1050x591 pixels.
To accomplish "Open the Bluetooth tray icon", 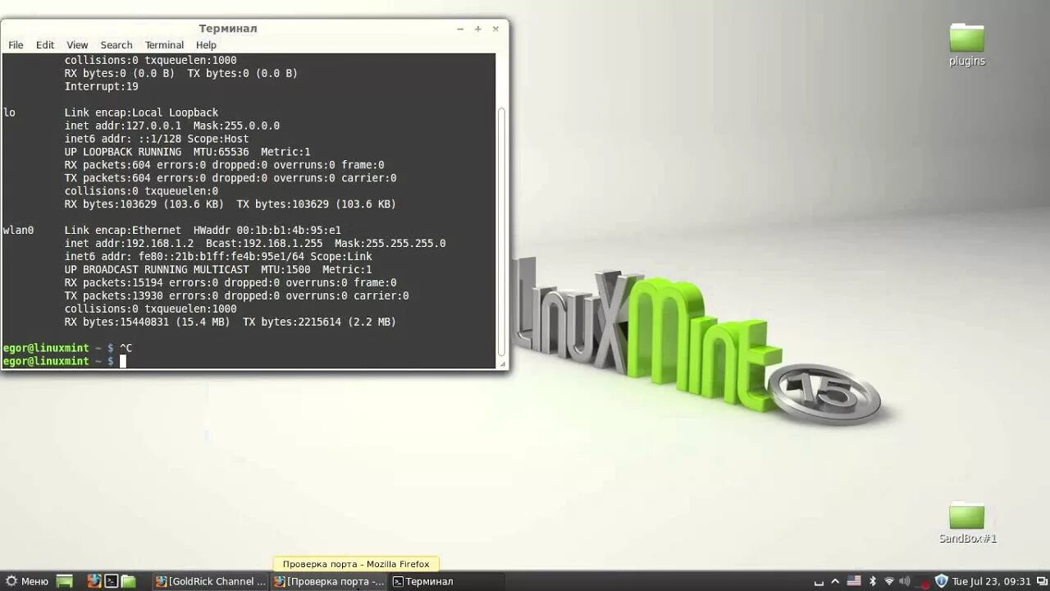I will pos(873,581).
